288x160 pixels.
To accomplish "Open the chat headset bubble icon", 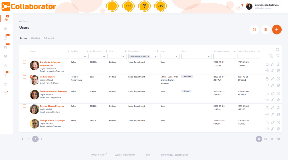I will click(112, 6).
